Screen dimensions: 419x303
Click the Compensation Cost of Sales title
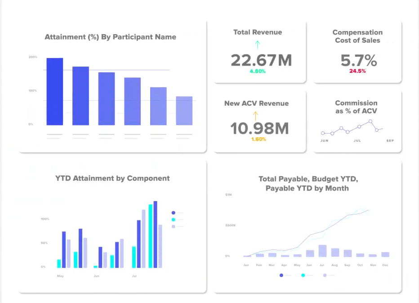click(x=357, y=36)
